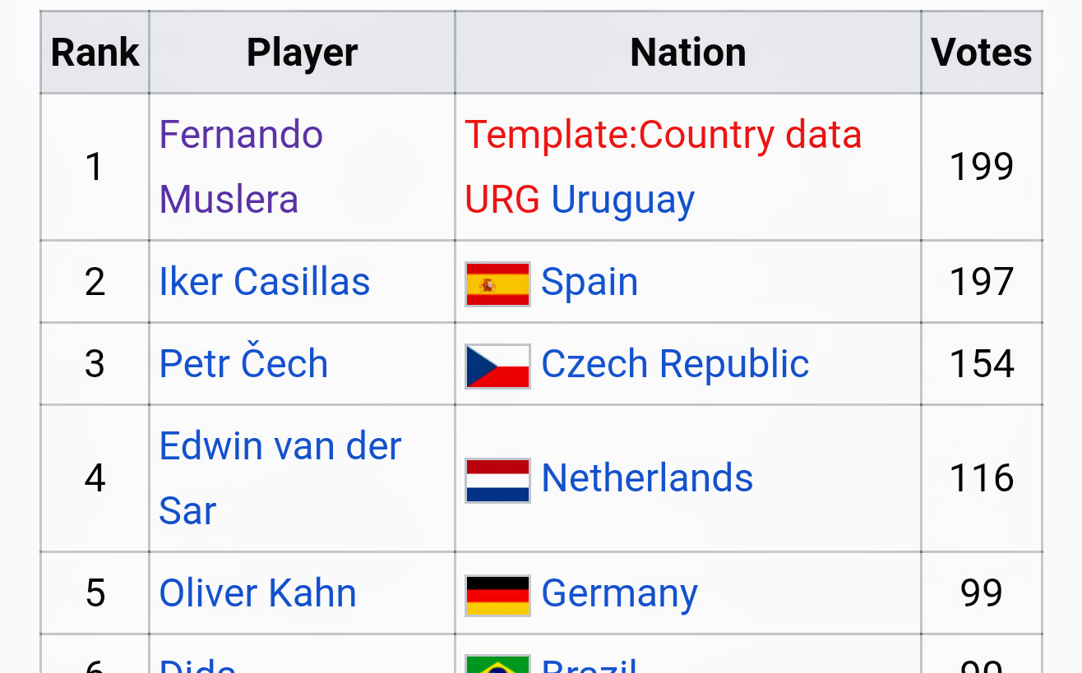This screenshot has width=1082, height=673.
Task: Click the Votes column header
Action: (x=981, y=53)
